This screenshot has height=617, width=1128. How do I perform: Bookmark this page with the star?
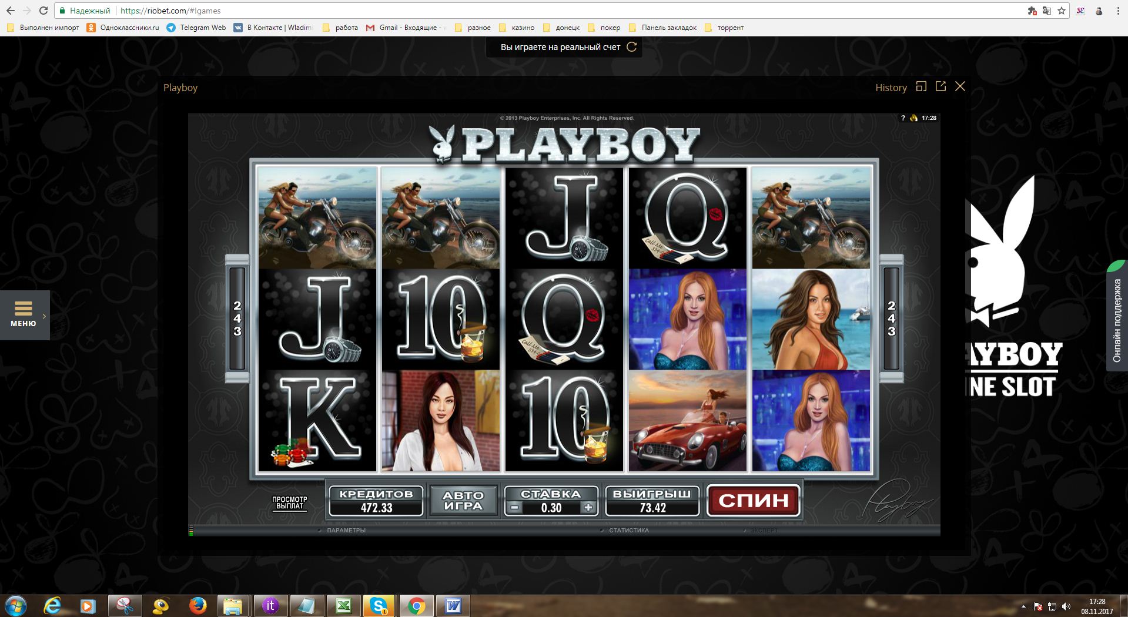pos(1062,11)
